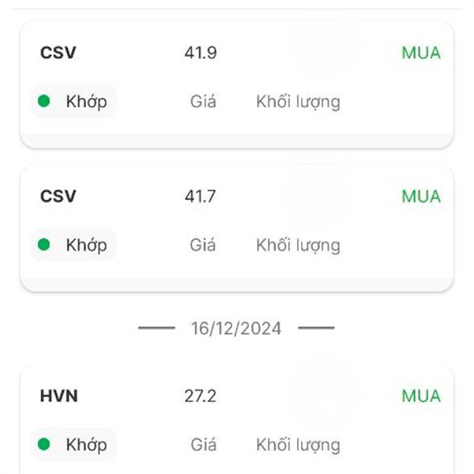474x474 pixels.
Task: Tap MUA label on HVN order
Action: pos(421,396)
